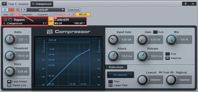The width and height of the screenshot is (198, 92).
Task: Click the orange bypass curve icon
Action: [11, 10]
